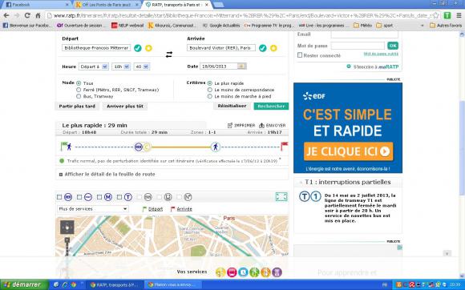
Task: Open the hour dropdown showing 18h
Action: coord(121,66)
